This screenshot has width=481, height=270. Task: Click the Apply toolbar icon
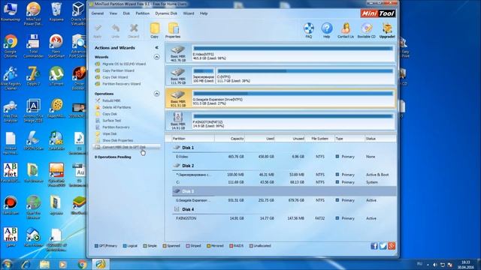[98, 31]
